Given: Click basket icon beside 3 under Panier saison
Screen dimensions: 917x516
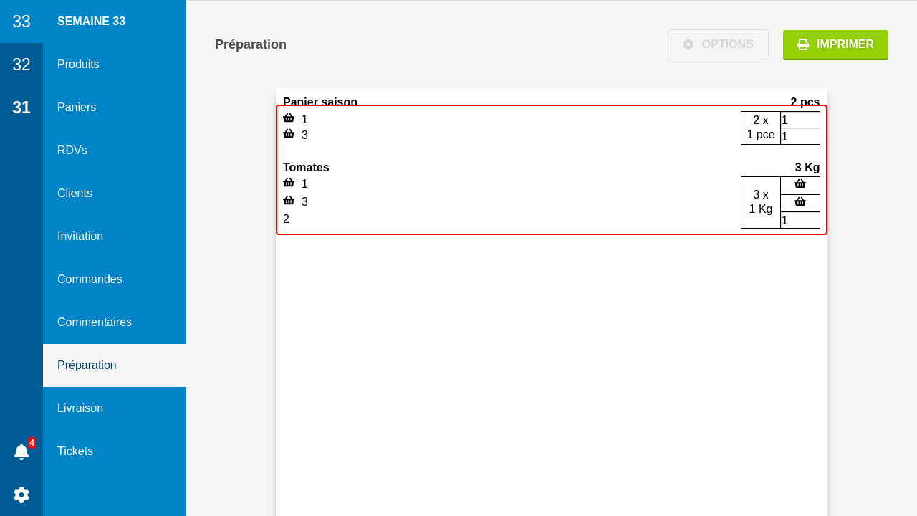Looking at the screenshot, I should pyautogui.click(x=289, y=134).
